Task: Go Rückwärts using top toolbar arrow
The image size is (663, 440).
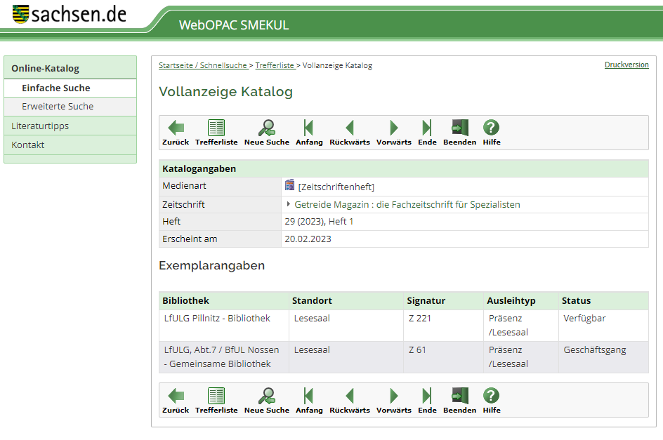Action: tap(349, 128)
